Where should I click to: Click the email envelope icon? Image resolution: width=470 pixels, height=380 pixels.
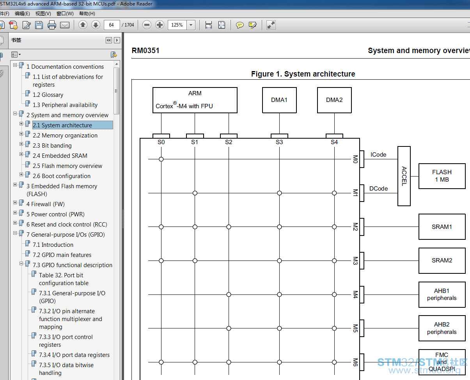tap(65, 25)
